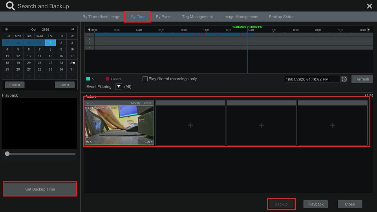
Task: Select timeline channel row 4
Action: pos(229,48)
